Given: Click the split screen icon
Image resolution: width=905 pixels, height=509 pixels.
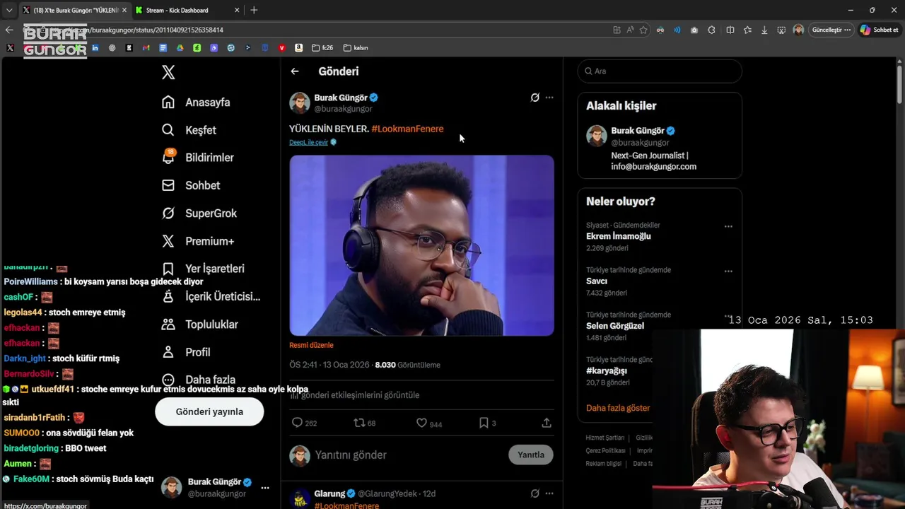Looking at the screenshot, I should (x=730, y=30).
